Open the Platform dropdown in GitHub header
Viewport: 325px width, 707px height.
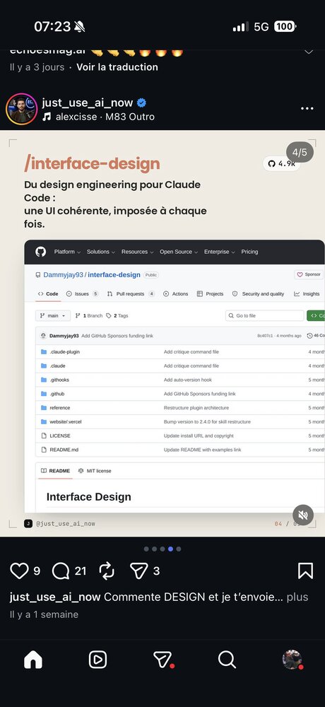[x=67, y=252]
